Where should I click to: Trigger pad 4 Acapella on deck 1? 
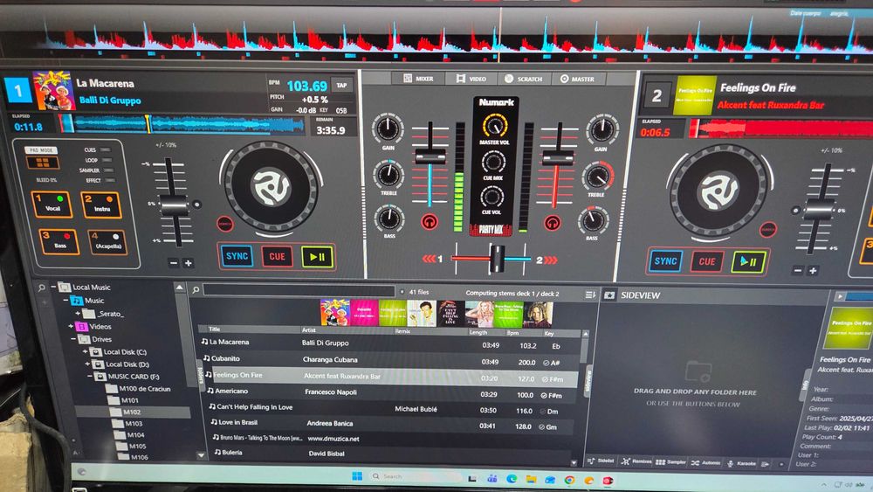[107, 242]
